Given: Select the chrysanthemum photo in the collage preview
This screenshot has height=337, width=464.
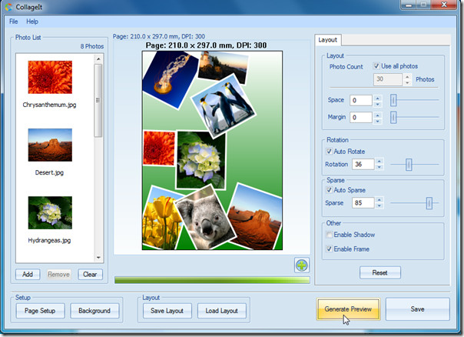Looking at the screenshot, I should (159, 148).
